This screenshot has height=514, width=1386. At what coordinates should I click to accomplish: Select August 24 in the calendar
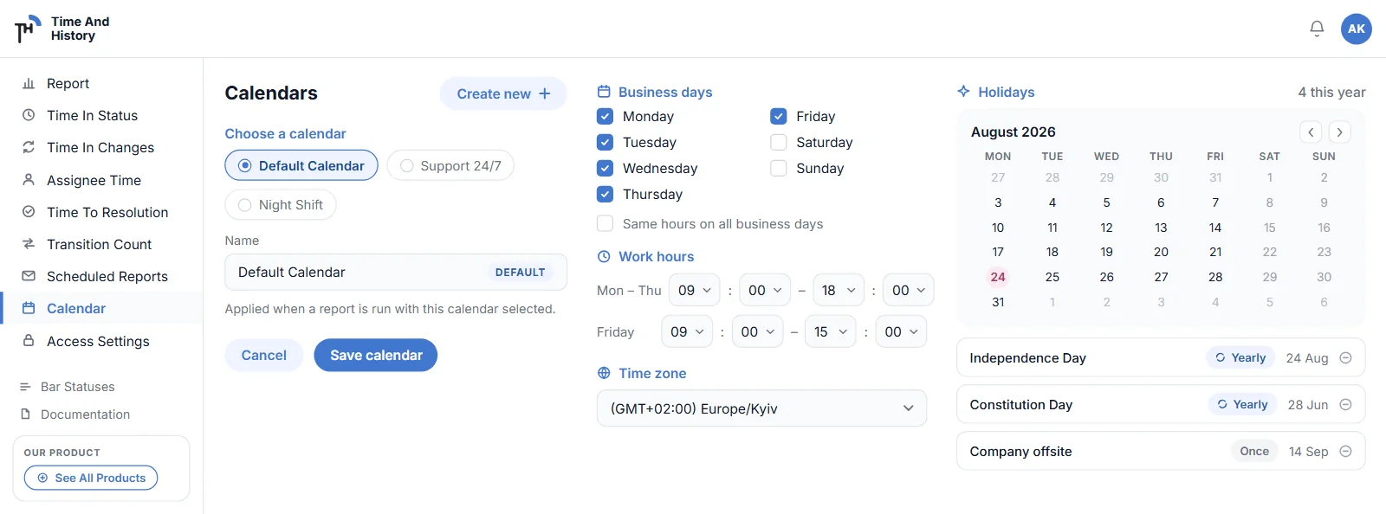pyautogui.click(x=998, y=277)
